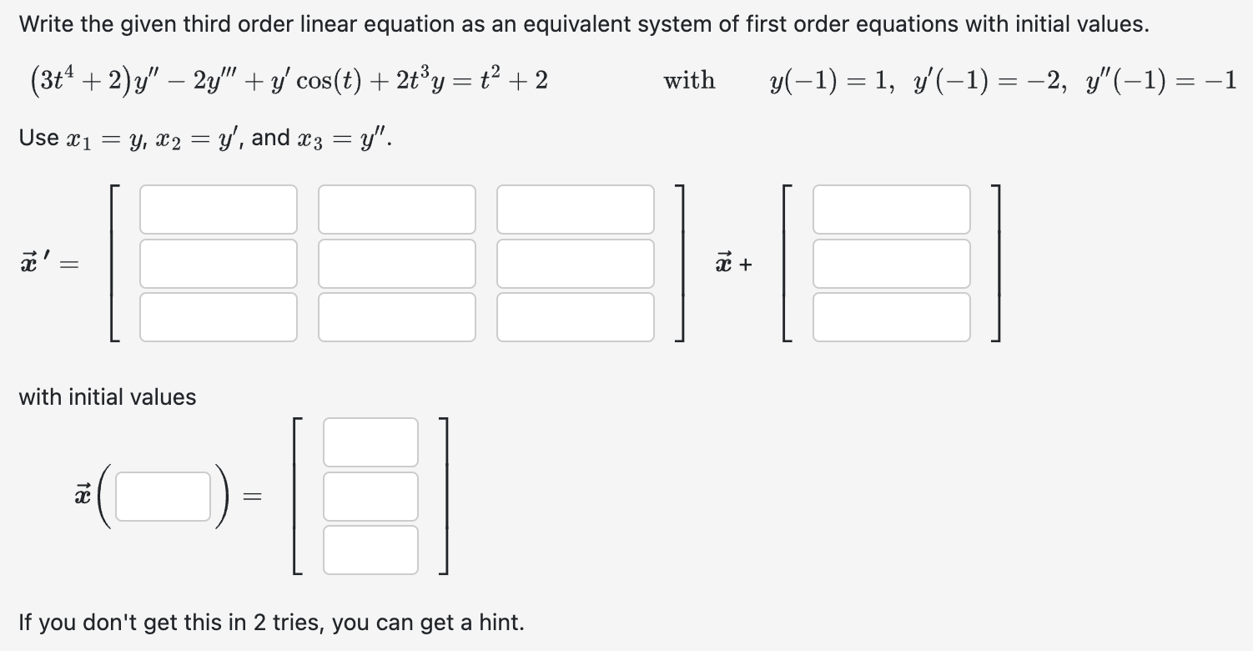This screenshot has height=651, width=1253.
Task: Click the top-left matrix entry field
Action: (219, 209)
